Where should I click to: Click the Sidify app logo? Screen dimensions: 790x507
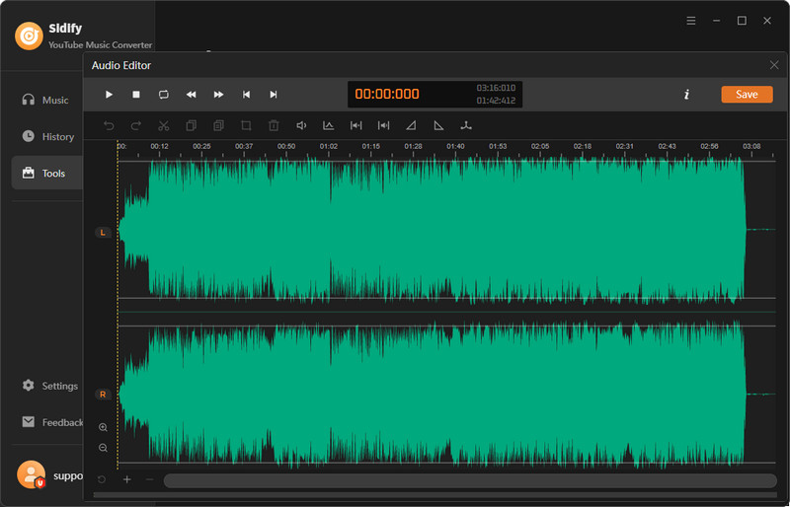click(x=29, y=36)
